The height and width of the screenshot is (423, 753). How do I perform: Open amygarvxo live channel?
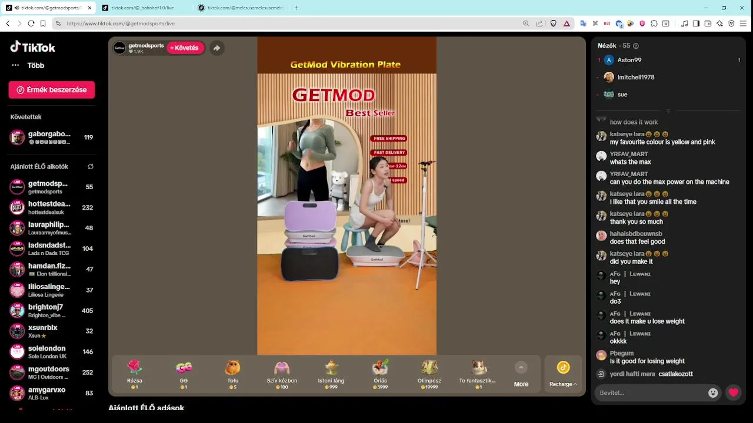tap(52, 392)
